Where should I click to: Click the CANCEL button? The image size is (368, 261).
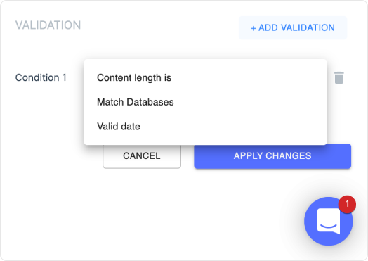tap(142, 156)
